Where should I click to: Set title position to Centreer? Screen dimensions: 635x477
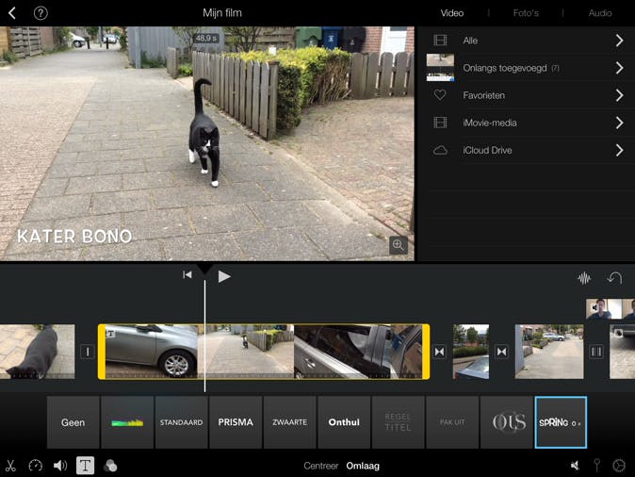(320, 466)
